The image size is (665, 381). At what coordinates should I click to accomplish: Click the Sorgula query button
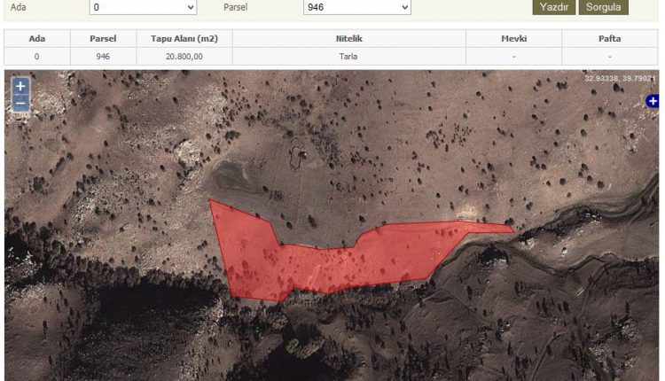pos(603,7)
